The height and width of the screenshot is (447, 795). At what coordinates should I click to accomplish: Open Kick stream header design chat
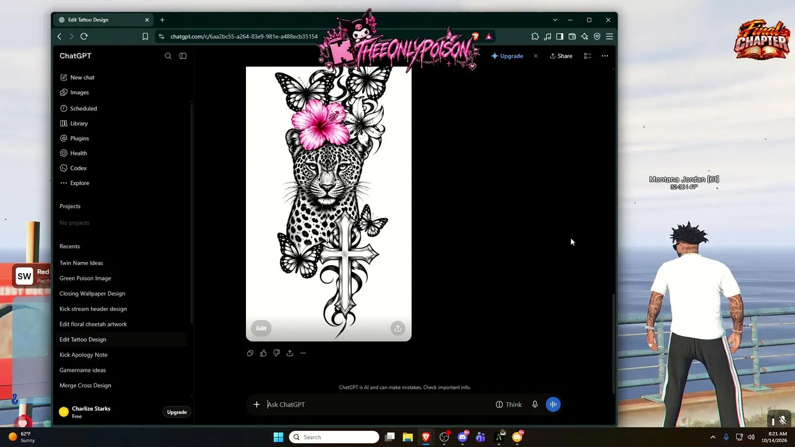[x=93, y=309]
